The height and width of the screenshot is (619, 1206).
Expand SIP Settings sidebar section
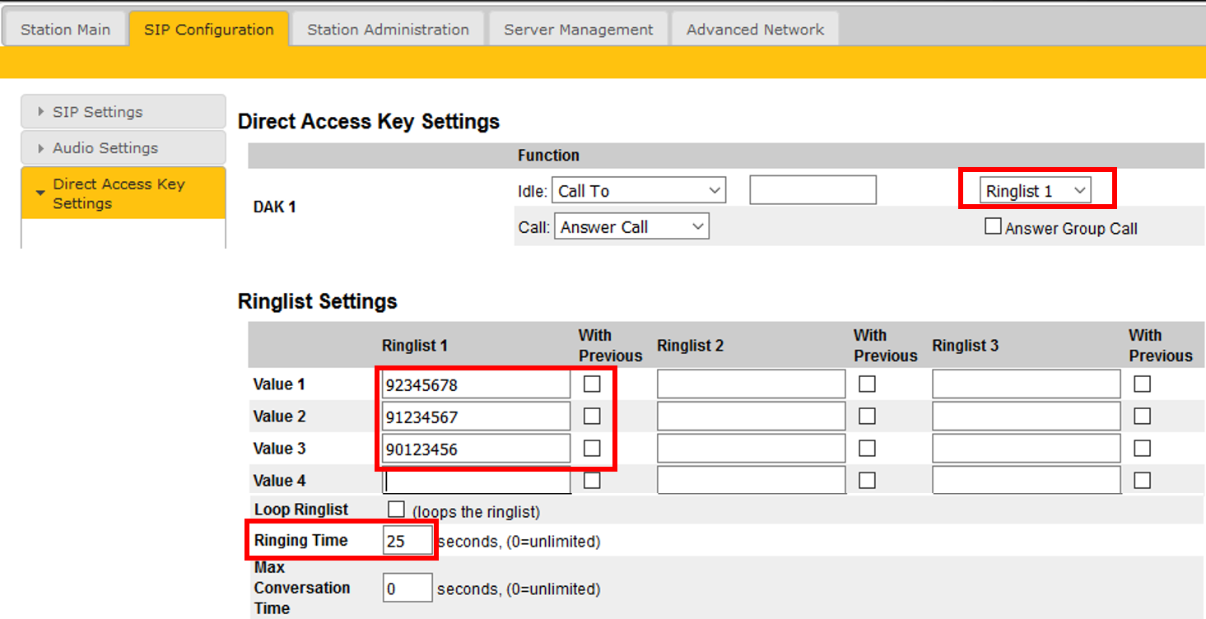click(123, 112)
